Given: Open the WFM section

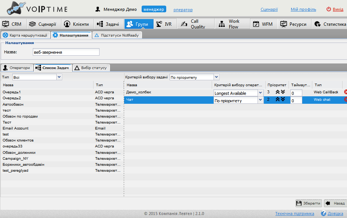Looking at the screenshot, I should pyautogui.click(x=263, y=24).
